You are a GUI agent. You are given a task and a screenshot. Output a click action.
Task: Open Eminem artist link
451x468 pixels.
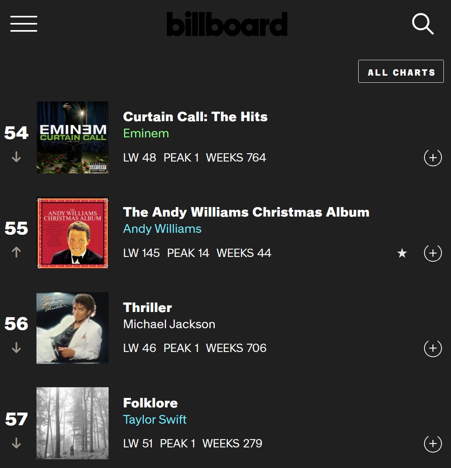coord(146,133)
